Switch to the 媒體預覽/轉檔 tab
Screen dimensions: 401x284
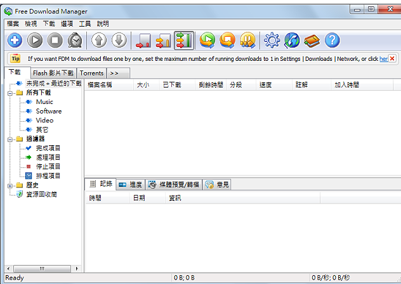click(174, 184)
